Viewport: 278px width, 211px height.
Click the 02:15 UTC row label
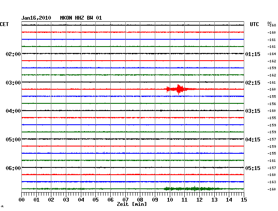click(253, 83)
